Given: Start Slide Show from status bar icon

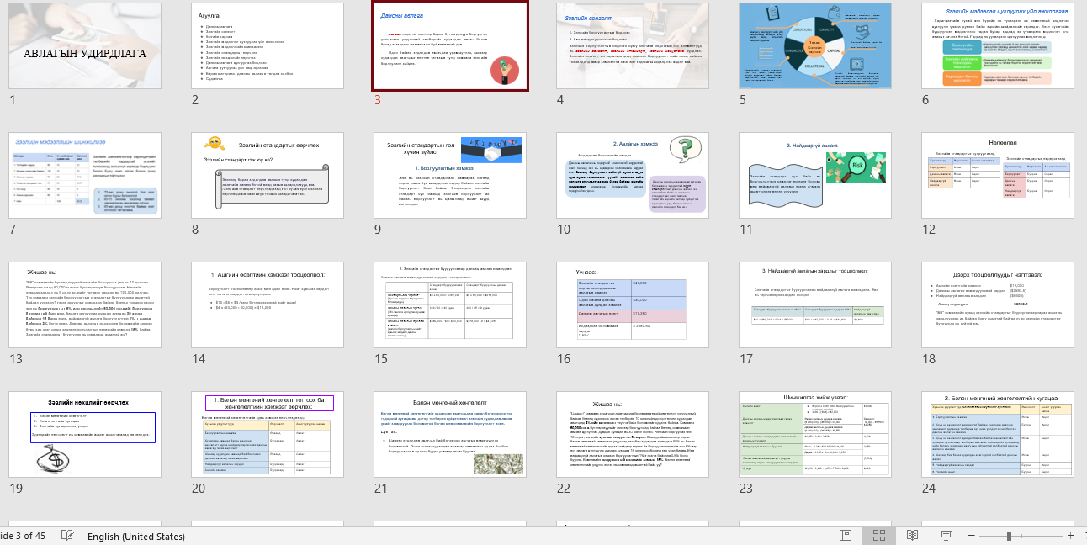Looking at the screenshot, I should 945,536.
